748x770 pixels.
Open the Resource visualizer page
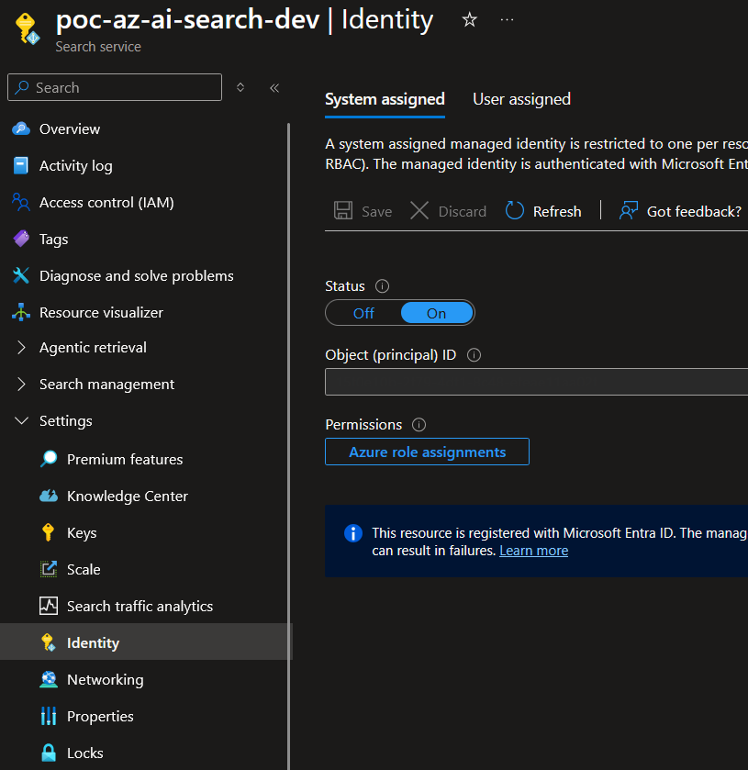101,312
